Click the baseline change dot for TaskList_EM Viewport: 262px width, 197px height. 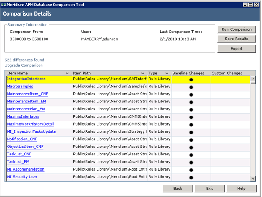191,163
